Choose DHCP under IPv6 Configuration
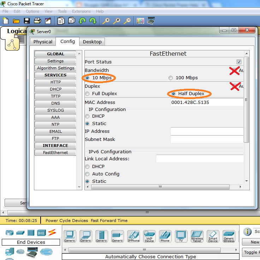 pos(87,167)
